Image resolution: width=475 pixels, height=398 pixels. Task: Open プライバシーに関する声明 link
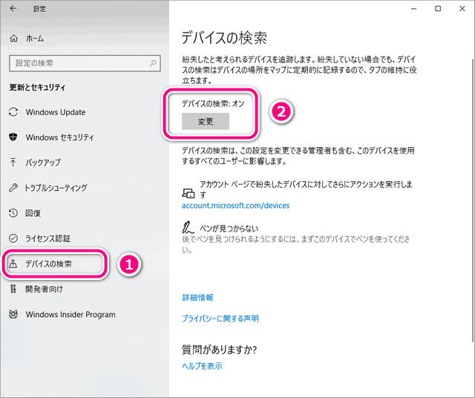tap(220, 319)
